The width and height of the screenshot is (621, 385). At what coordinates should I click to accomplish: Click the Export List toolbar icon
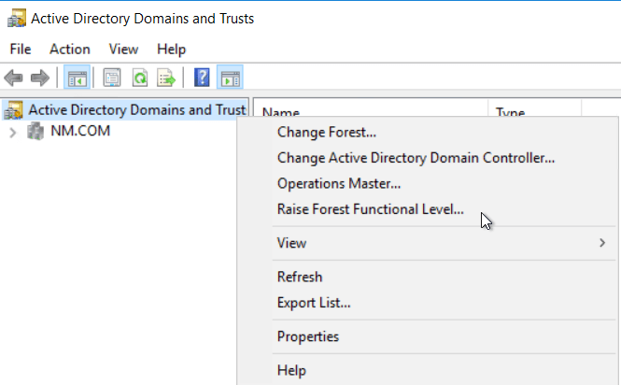(x=166, y=78)
